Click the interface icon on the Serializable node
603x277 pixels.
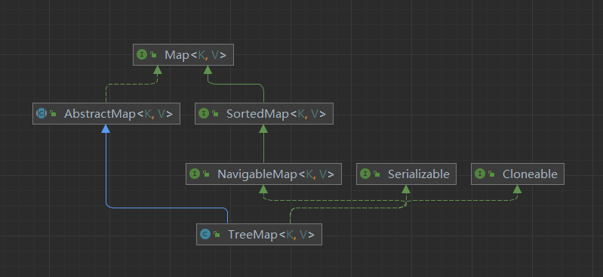pyautogui.click(x=365, y=174)
